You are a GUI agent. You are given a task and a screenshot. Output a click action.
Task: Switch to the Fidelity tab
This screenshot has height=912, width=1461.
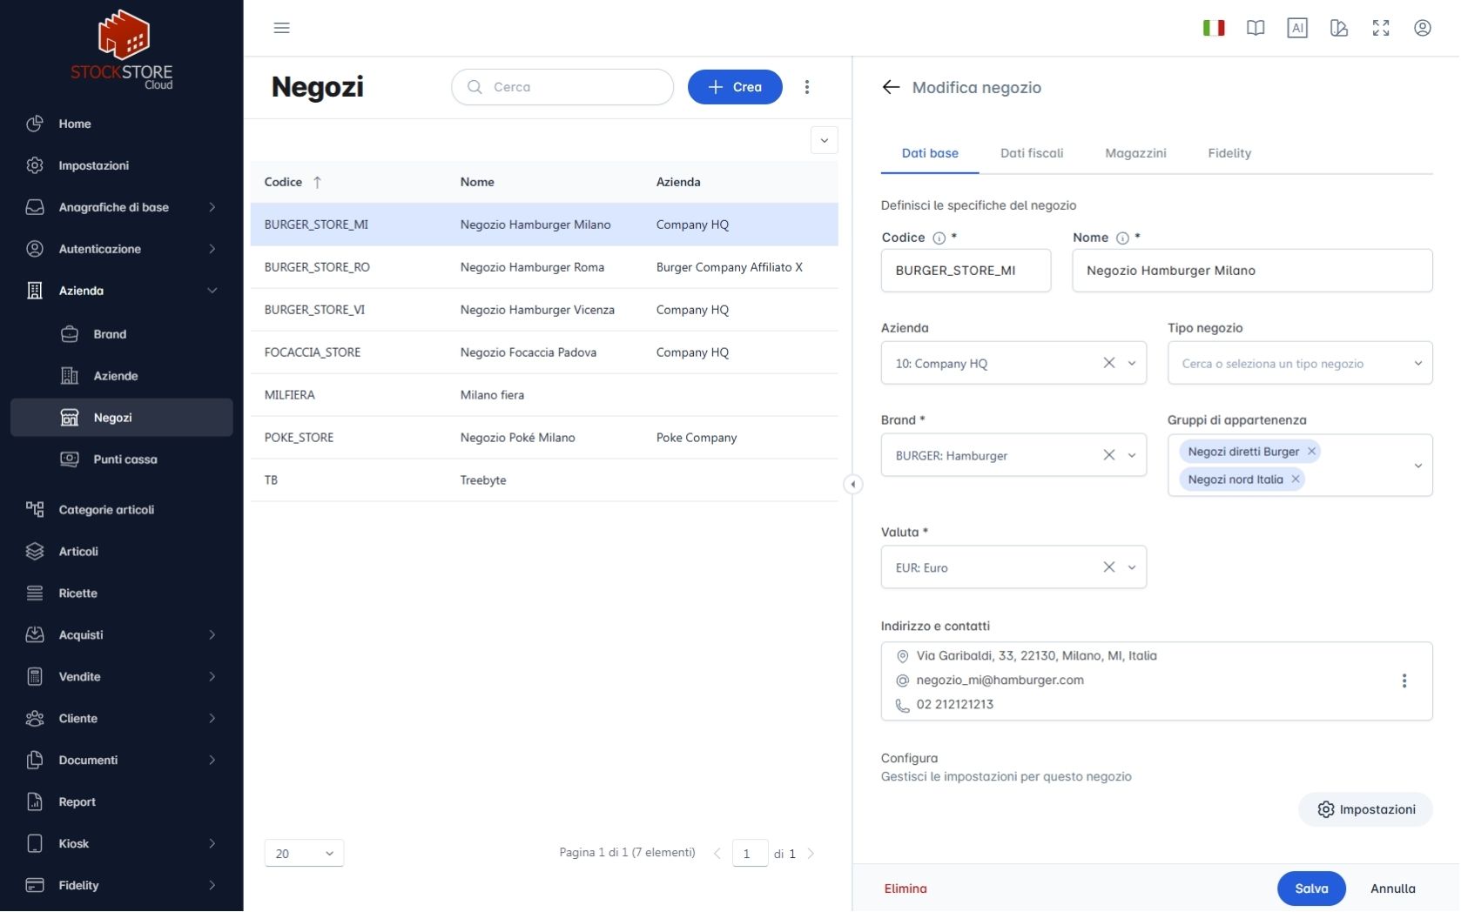[x=1229, y=153]
